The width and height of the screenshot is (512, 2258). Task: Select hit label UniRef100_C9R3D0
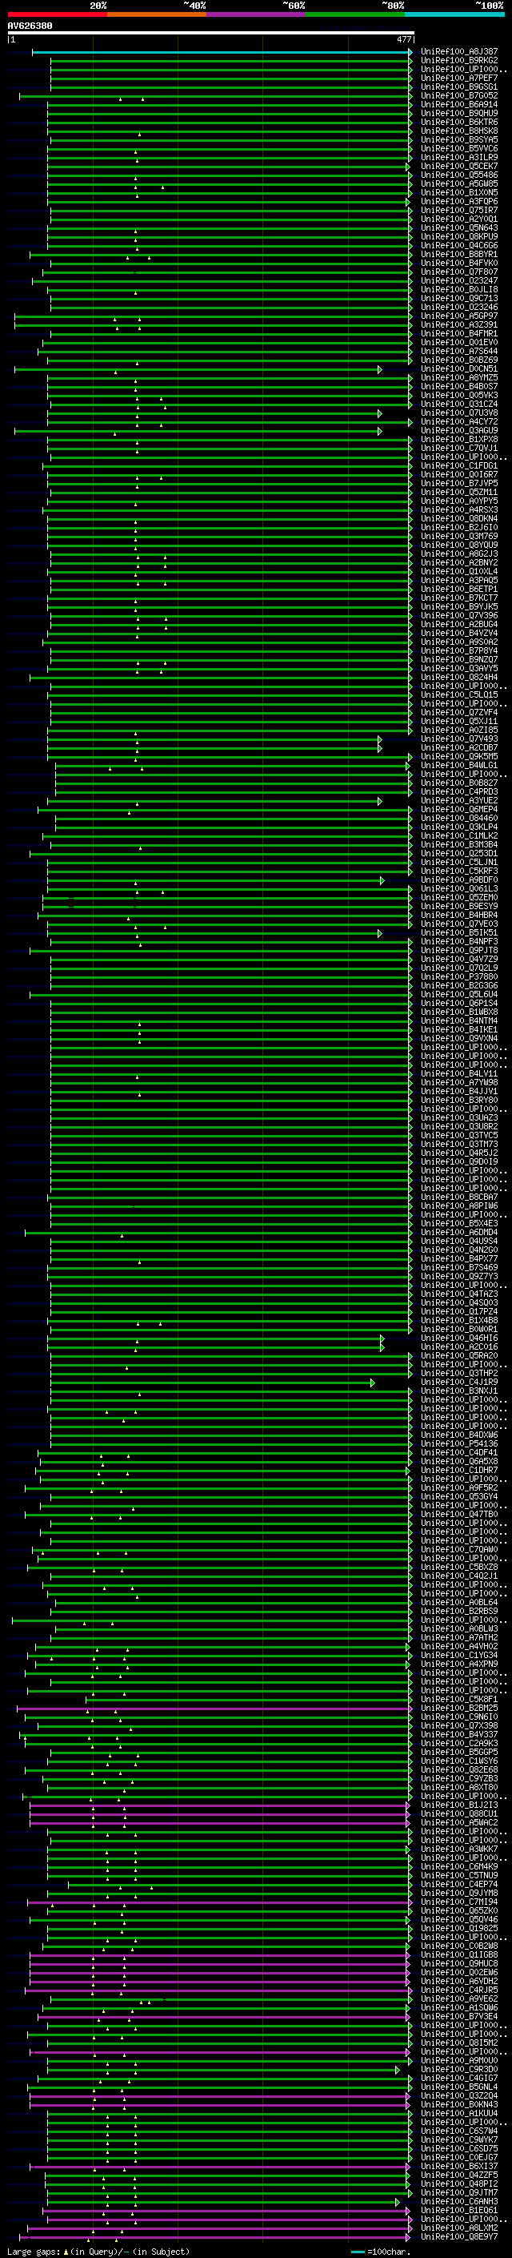[x=459, y=2070]
